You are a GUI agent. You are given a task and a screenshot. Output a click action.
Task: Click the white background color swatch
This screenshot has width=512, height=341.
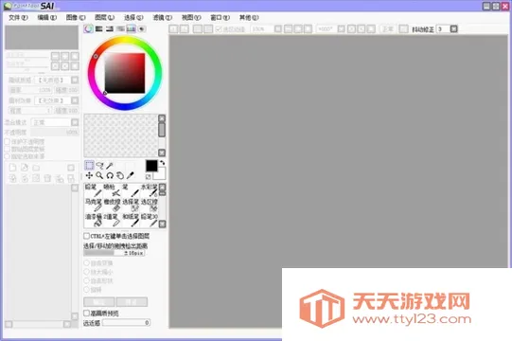(x=161, y=174)
